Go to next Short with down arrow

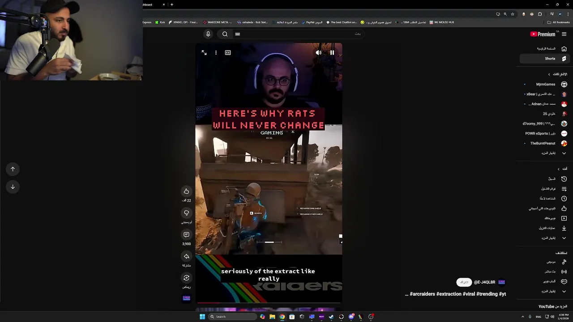point(13,187)
